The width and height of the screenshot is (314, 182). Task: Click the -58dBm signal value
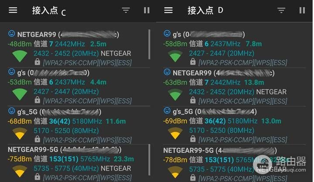(x=175, y=44)
